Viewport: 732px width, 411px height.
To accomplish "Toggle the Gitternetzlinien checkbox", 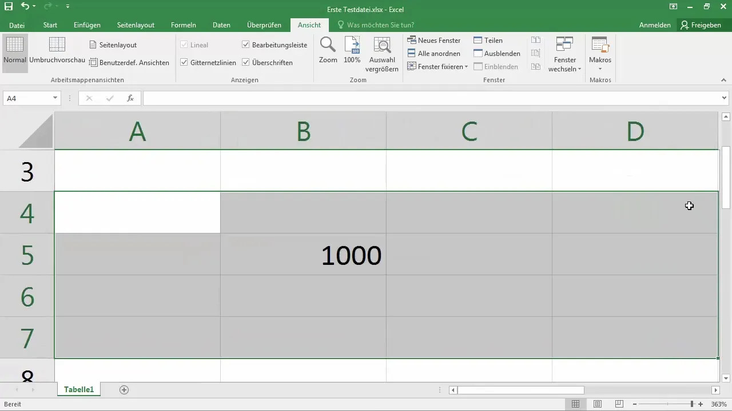I will tap(184, 63).
